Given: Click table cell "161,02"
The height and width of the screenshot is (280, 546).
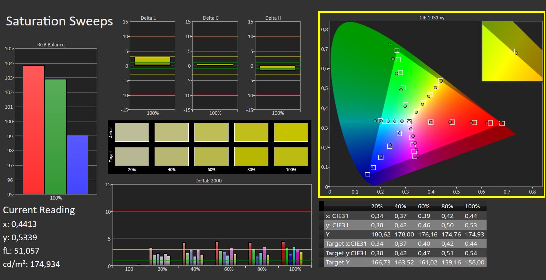Looking at the screenshot, I should (x=427, y=263).
